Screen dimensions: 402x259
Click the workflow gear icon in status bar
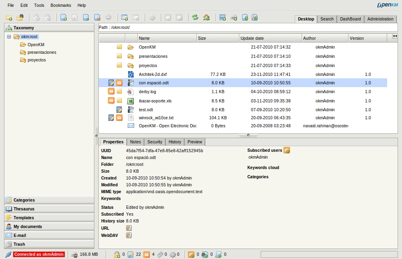tap(173, 255)
